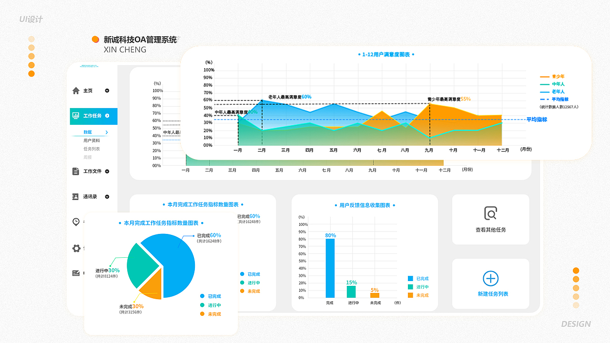610x343 pixels.
Task: Open the 周报 submenu item
Action: pyautogui.click(x=88, y=157)
